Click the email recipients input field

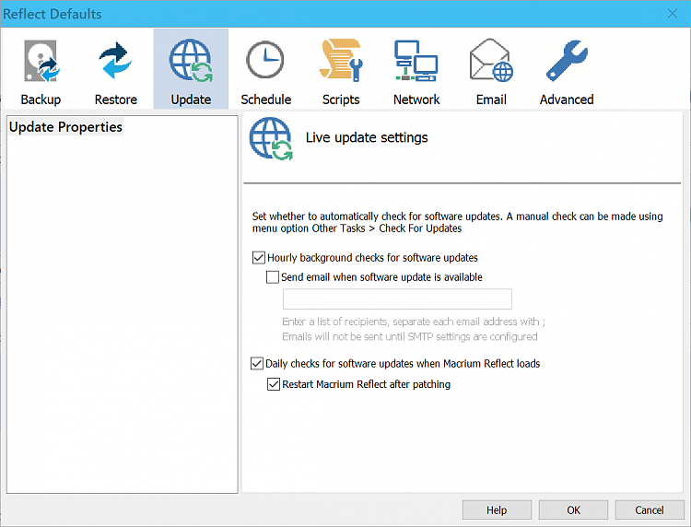coord(397,299)
